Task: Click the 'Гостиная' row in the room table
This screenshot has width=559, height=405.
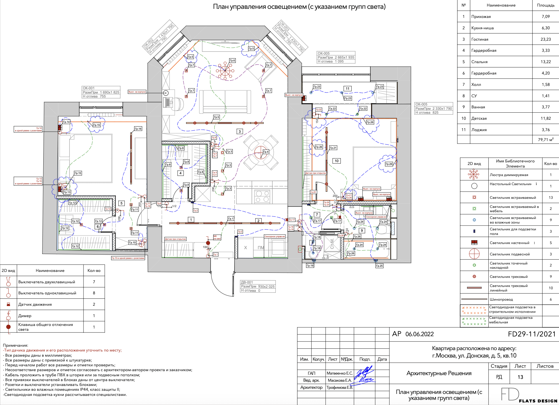Action: [x=508, y=39]
